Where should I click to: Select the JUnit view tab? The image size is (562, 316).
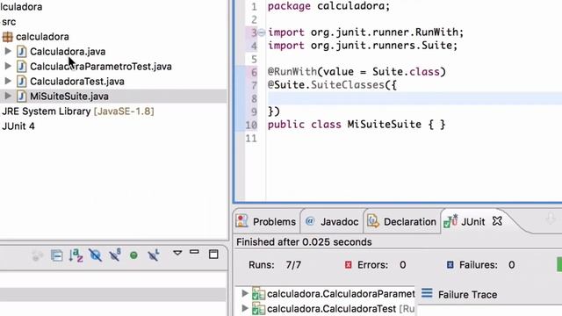click(x=472, y=222)
